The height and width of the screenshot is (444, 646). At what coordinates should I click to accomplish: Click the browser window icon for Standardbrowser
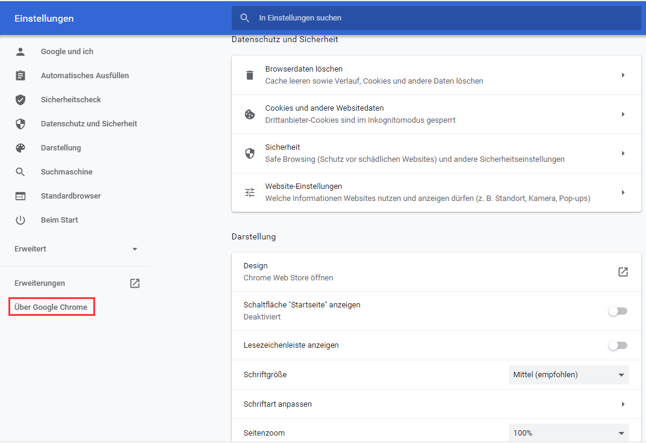coord(20,196)
